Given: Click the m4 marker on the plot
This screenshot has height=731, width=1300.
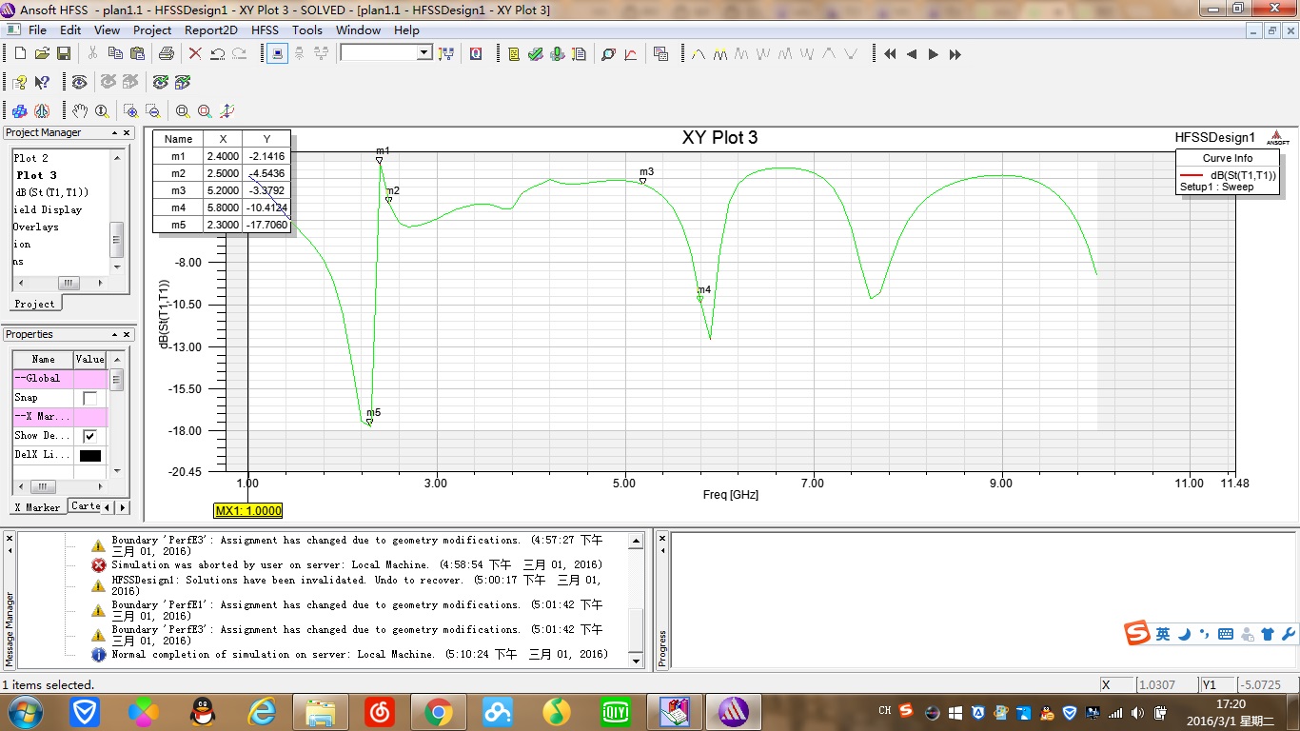Looking at the screenshot, I should point(699,299).
